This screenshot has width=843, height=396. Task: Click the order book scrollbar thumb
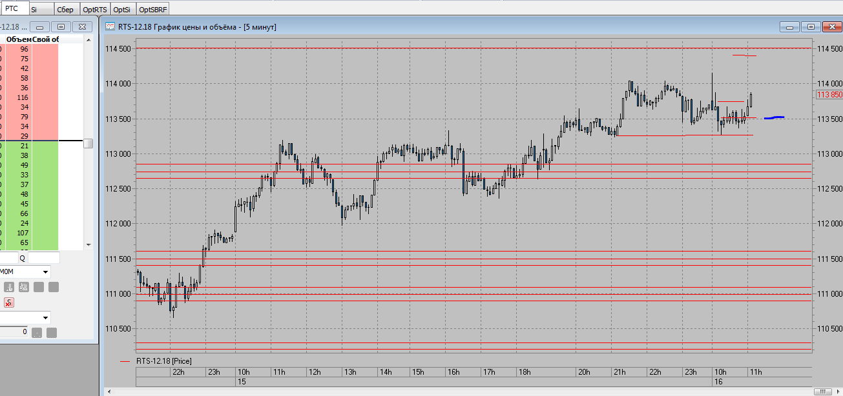coord(88,143)
